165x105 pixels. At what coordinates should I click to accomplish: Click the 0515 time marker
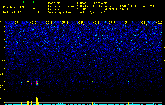(81, 23)
